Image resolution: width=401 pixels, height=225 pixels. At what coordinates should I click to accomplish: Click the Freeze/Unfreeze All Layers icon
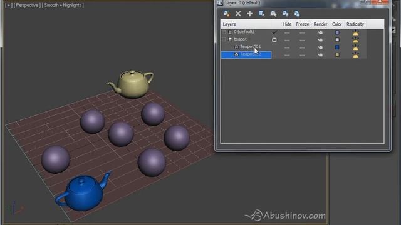click(x=296, y=14)
